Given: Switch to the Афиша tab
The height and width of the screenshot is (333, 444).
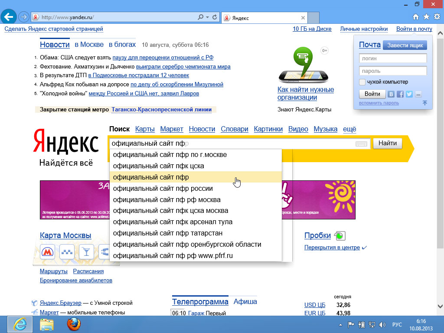Looking at the screenshot, I should (x=245, y=302).
